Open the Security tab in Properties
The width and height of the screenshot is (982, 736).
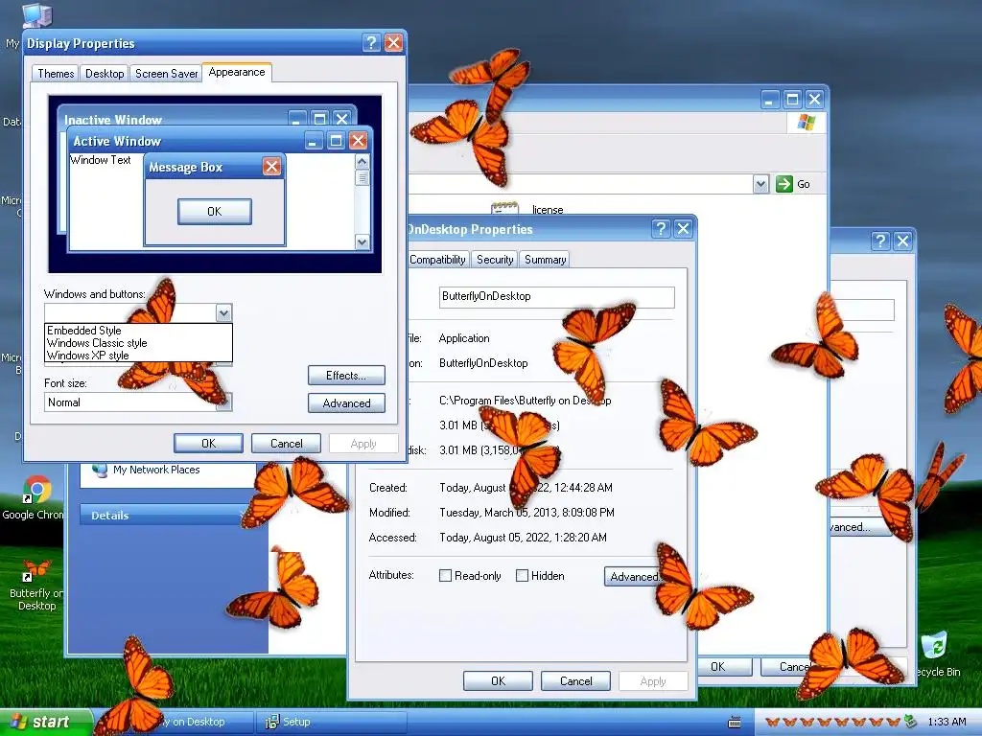[x=495, y=259]
